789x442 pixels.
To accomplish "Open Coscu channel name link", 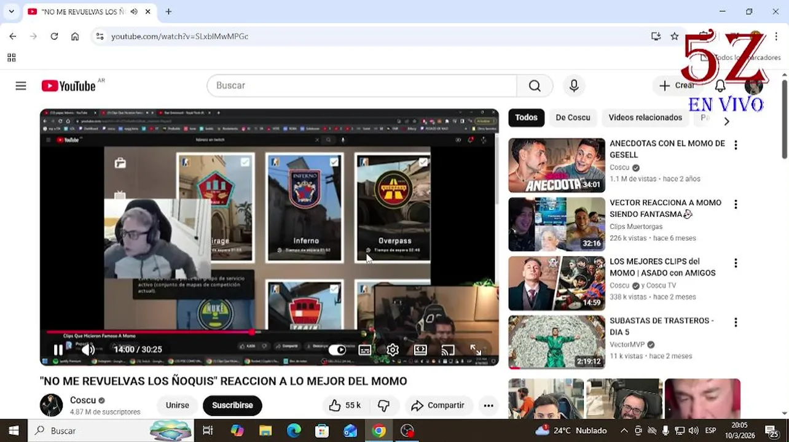I will 83,400.
